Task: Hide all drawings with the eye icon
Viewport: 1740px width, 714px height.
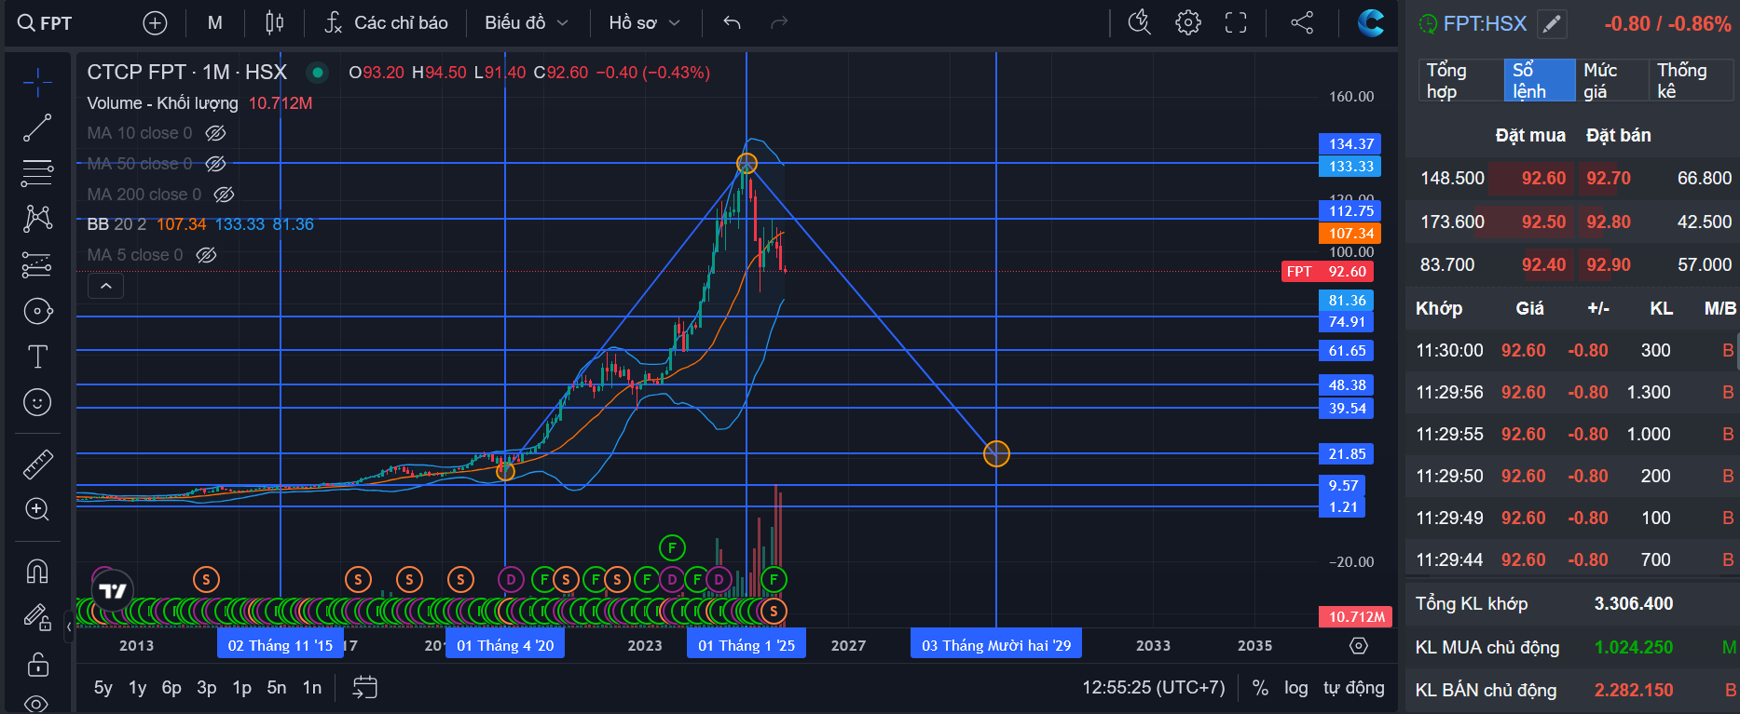Action: (x=37, y=703)
